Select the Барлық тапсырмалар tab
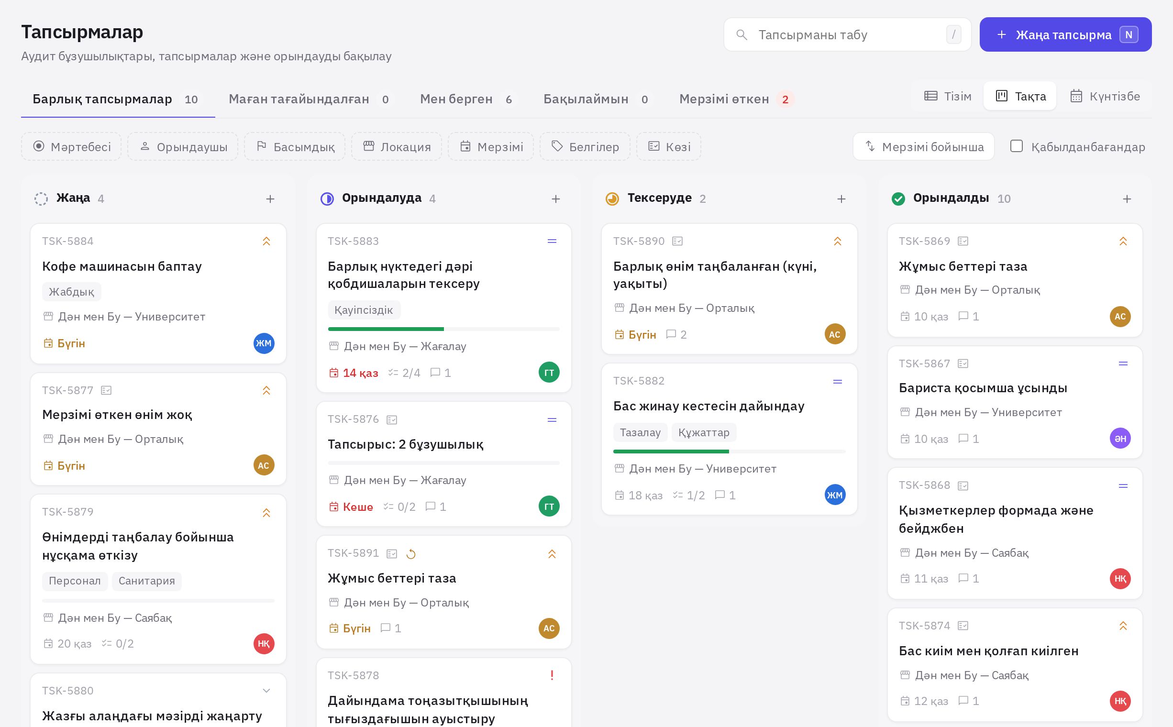1173x727 pixels. [118, 99]
